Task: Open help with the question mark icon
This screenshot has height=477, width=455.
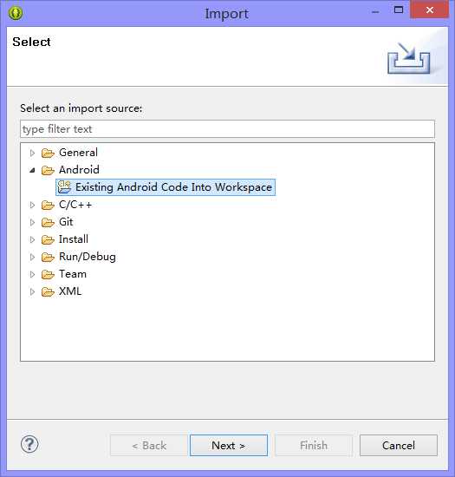Action: tap(29, 444)
